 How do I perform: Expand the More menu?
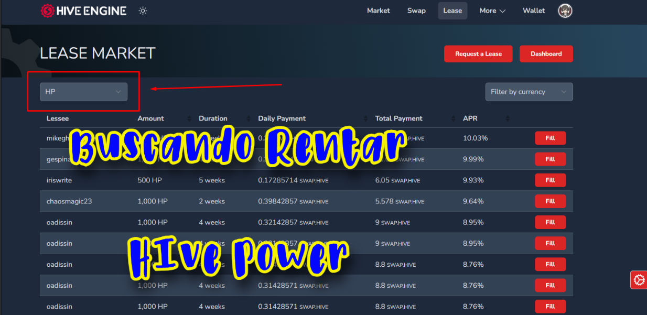tap(492, 10)
